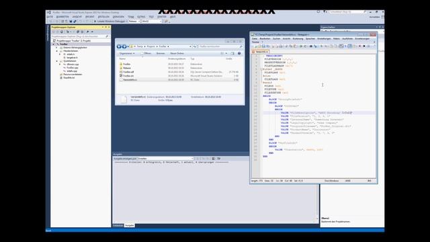This screenshot has width=430, height=242.
Task: Select stdafx.cpp in the solution tree
Action: [72, 71]
